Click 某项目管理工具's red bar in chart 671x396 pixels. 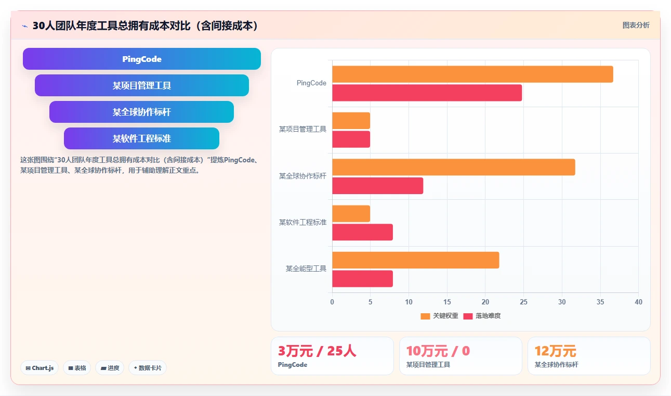tap(351, 139)
